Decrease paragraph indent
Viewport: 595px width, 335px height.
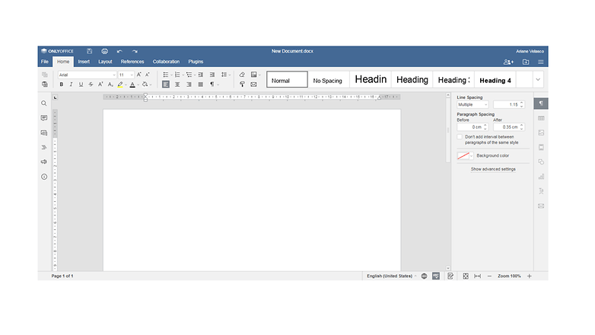pos(201,75)
